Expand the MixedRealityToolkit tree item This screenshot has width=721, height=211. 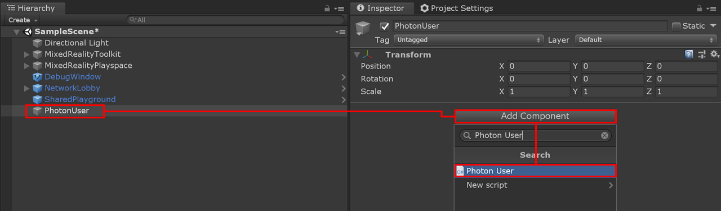[27, 54]
